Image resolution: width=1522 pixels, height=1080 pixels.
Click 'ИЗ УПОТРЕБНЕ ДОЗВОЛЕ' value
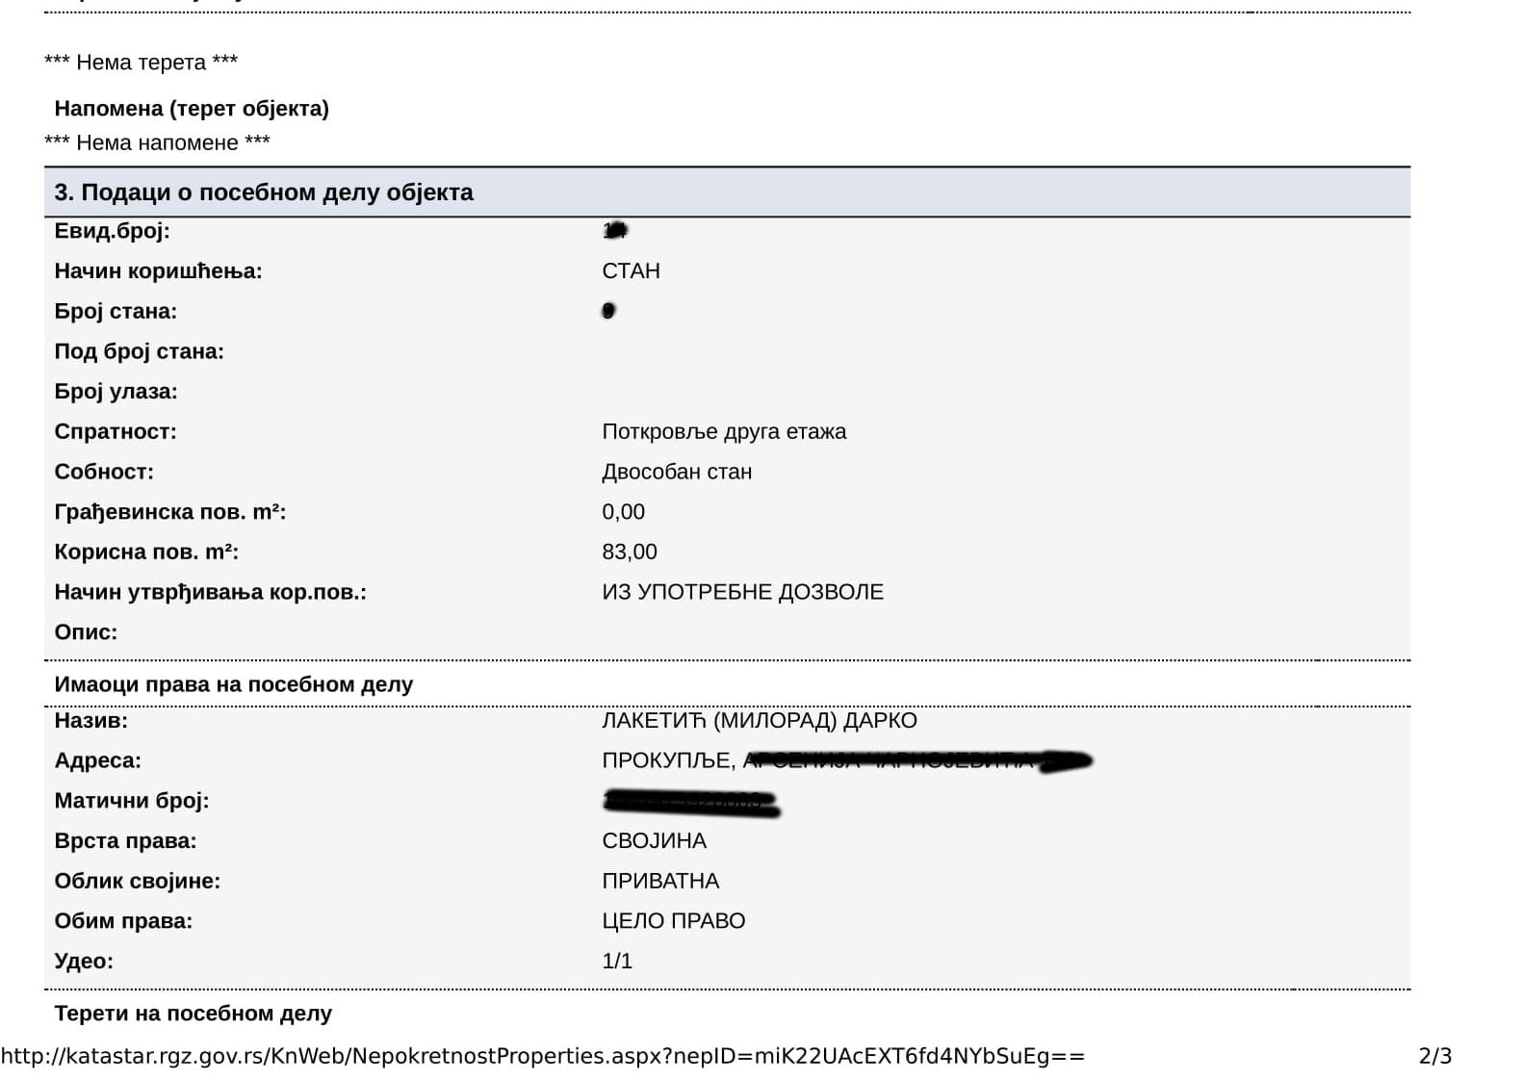coord(742,592)
